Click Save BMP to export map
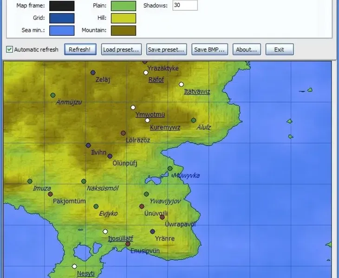 (210, 50)
